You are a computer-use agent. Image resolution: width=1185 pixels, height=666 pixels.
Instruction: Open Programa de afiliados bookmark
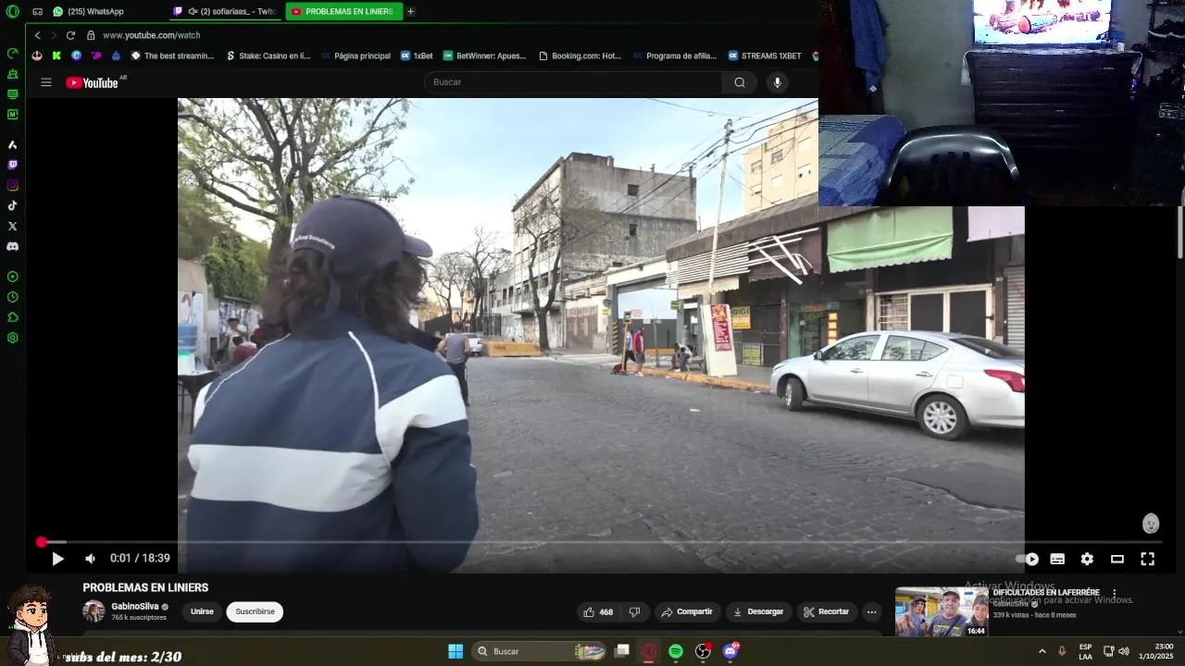pyautogui.click(x=675, y=55)
